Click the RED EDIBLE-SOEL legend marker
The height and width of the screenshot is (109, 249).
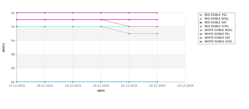[x=201, y=26]
